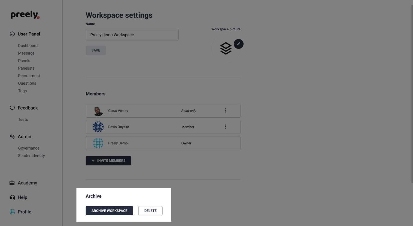Click the User Panel smiley icon
The height and width of the screenshot is (226, 413).
[12, 34]
